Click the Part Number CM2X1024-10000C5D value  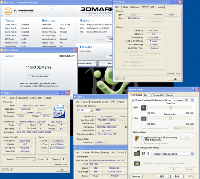(107, 127)
